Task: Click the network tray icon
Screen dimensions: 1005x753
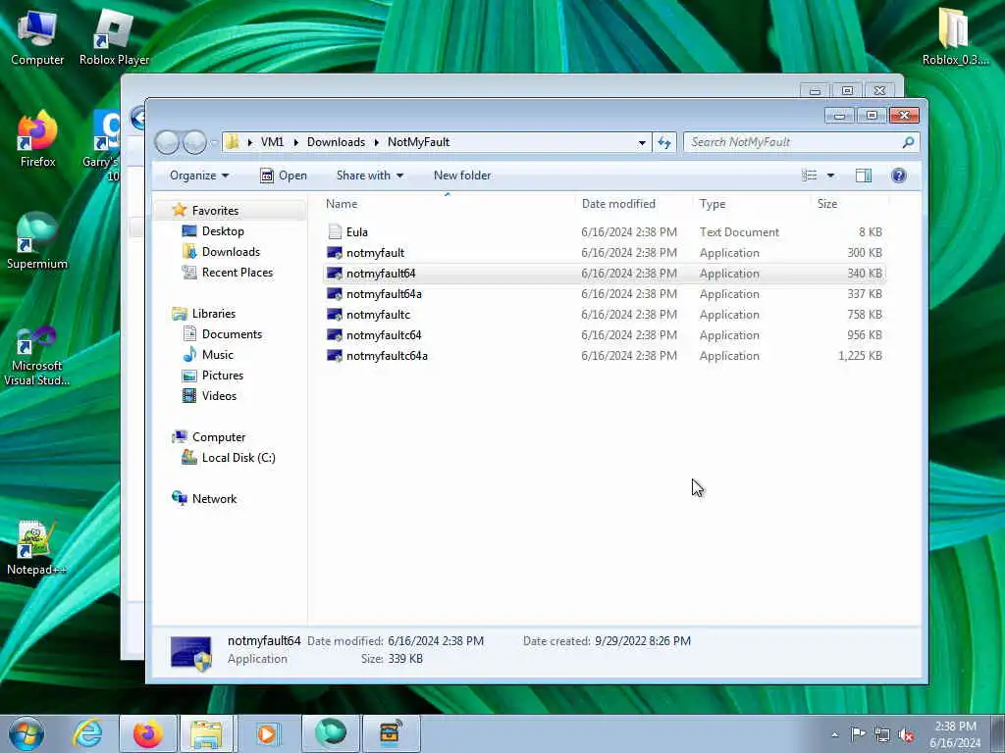Action: 882,735
